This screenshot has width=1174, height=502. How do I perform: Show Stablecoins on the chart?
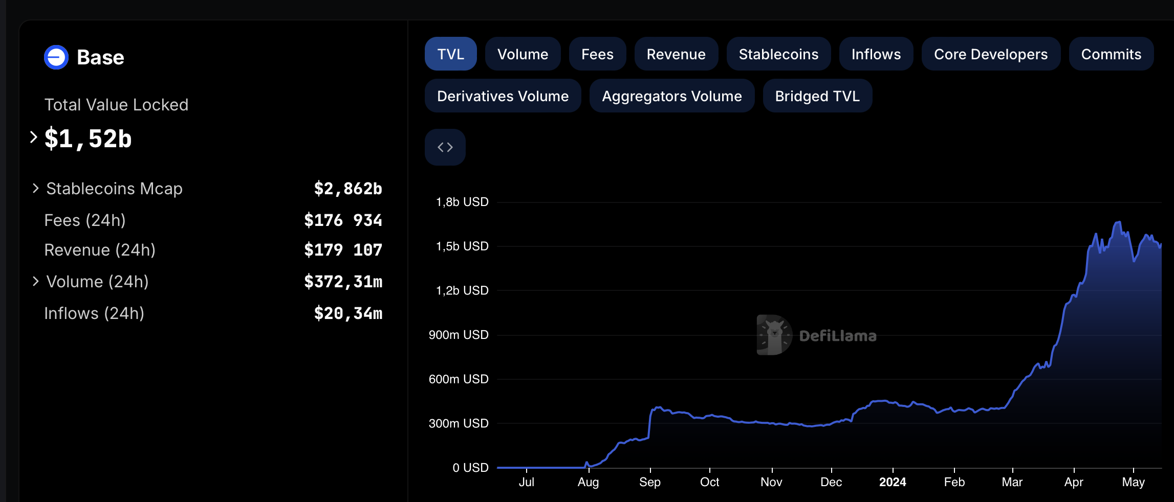[778, 54]
